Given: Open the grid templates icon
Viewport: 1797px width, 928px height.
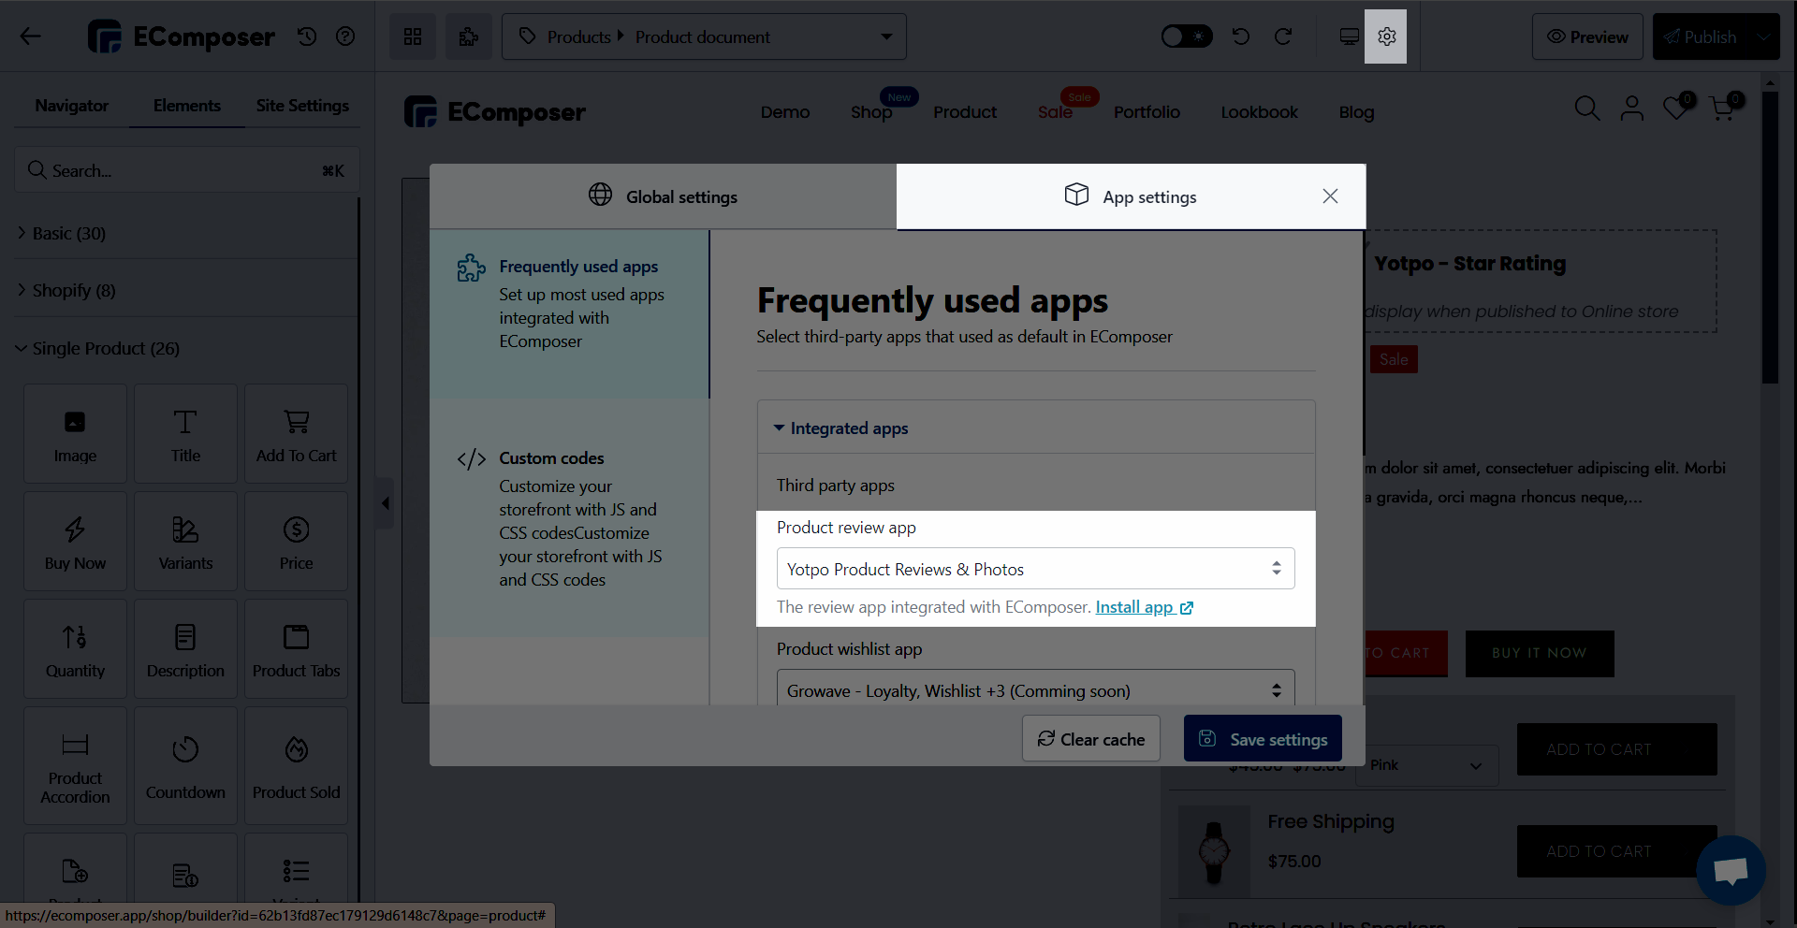Looking at the screenshot, I should click(413, 36).
